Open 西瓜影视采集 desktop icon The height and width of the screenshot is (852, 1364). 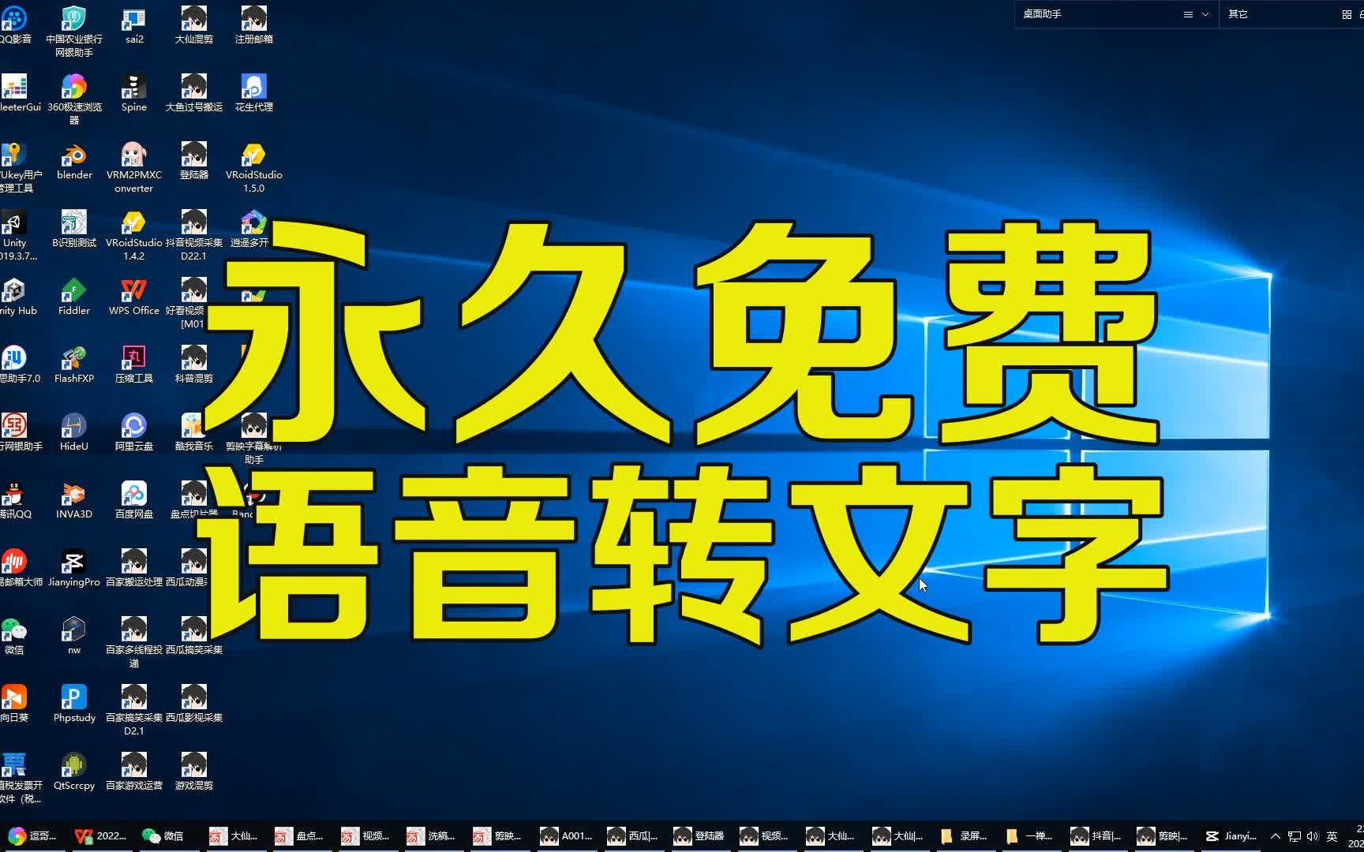[x=194, y=704]
